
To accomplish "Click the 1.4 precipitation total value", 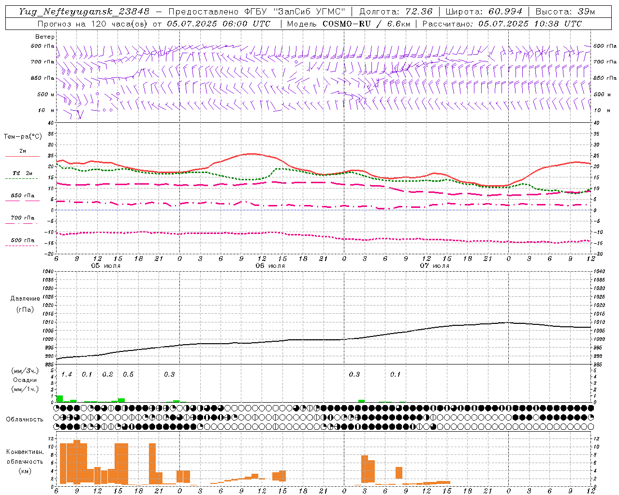I will pyautogui.click(x=66, y=375).
